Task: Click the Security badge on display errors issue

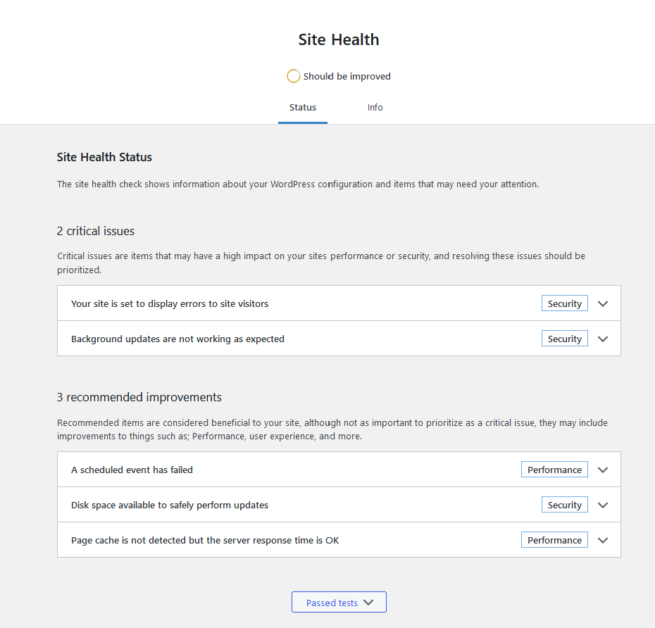Action: click(x=564, y=303)
